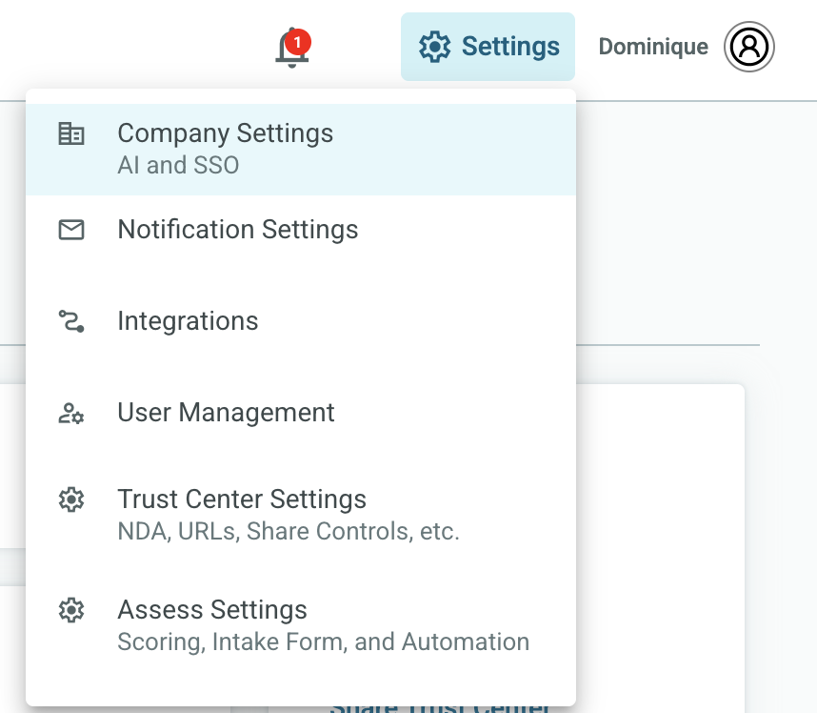Click the Trust Center Settings gear icon
The width and height of the screenshot is (817, 713).
click(x=71, y=499)
